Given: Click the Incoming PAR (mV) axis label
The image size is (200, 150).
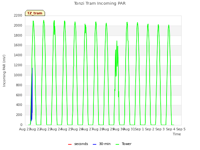Looking at the screenshot, I should [x=4, y=71].
